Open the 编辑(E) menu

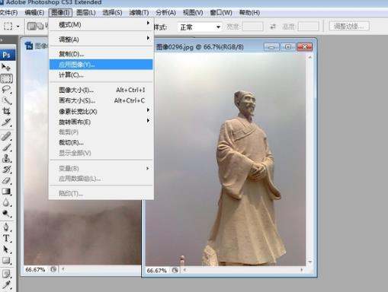(34, 12)
